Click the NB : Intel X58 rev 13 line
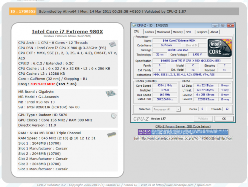Screen dimensions: 248x187 pyautogui.click(x=36, y=102)
